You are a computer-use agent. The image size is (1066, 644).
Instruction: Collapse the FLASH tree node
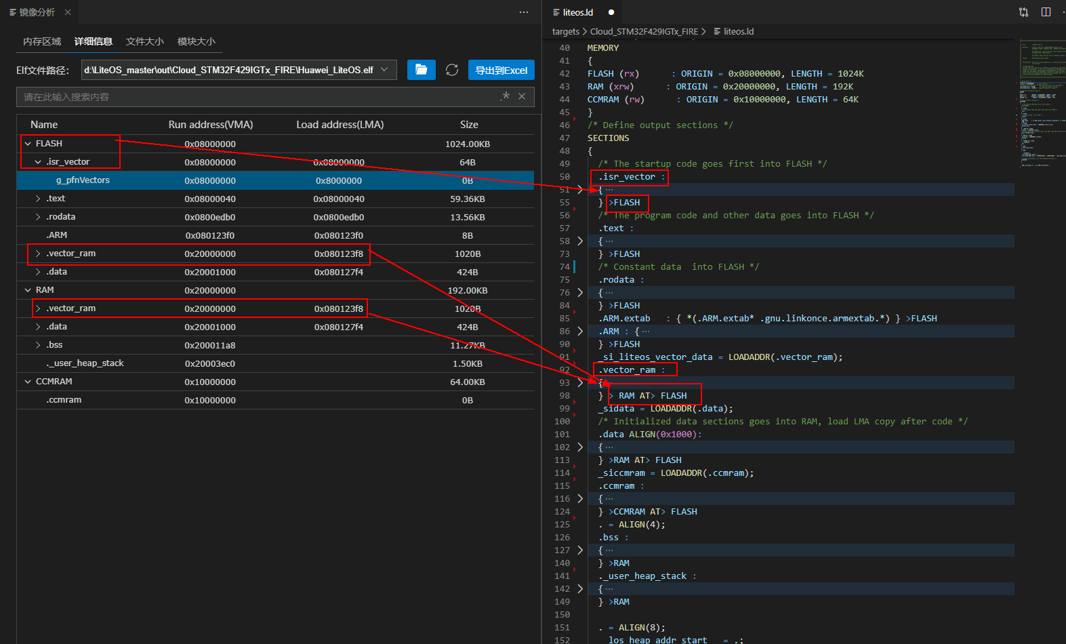(x=28, y=144)
